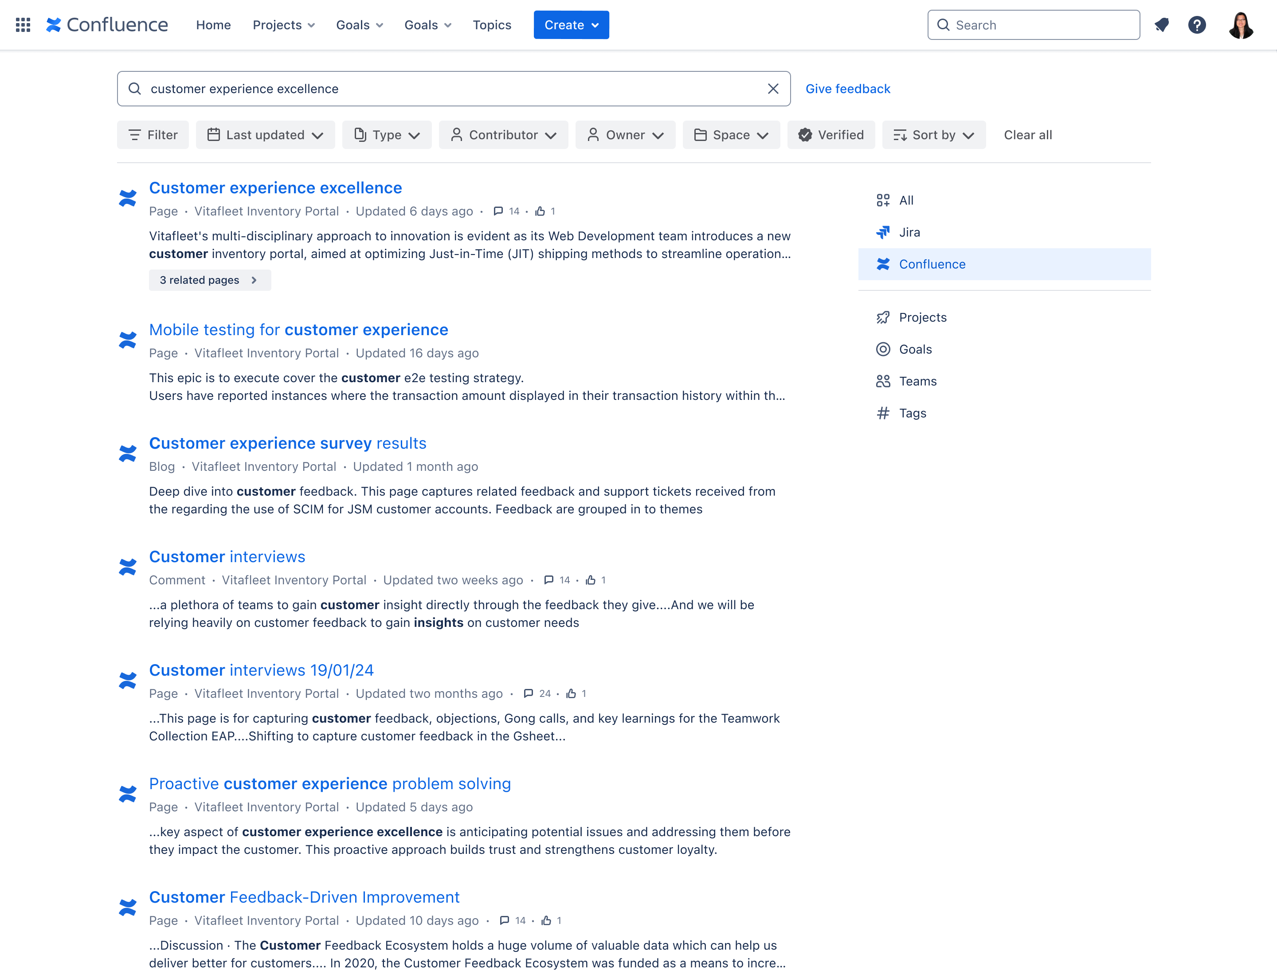Toggle the Verified filter

click(x=831, y=135)
